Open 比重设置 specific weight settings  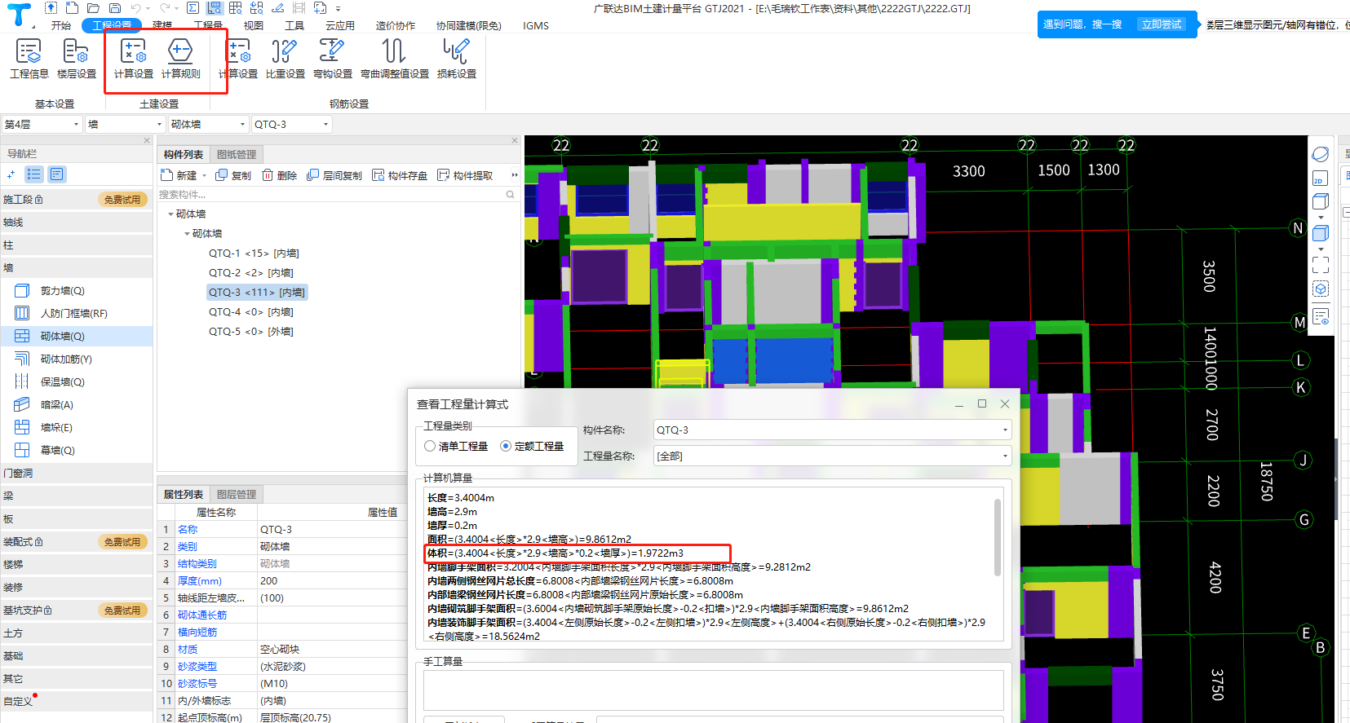[x=285, y=59]
